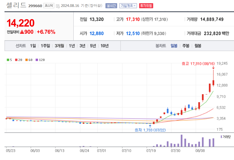Click the 12,888 price axis label
This screenshot has width=234, height=160.
point(222,85)
